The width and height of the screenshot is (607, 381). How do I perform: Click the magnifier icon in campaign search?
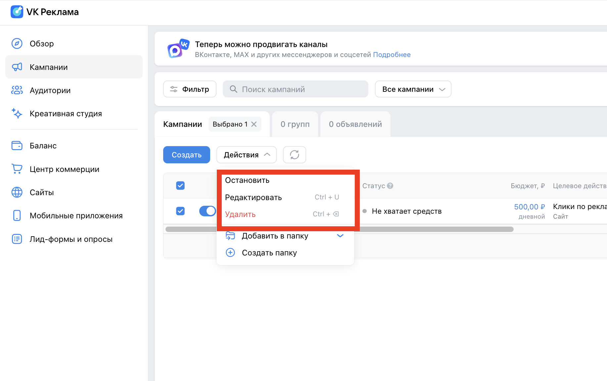(233, 89)
